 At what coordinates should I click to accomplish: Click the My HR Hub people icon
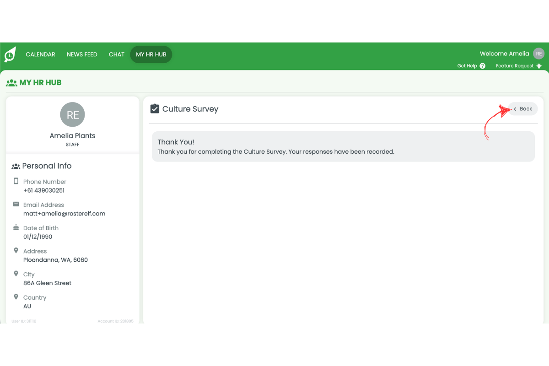(11, 83)
